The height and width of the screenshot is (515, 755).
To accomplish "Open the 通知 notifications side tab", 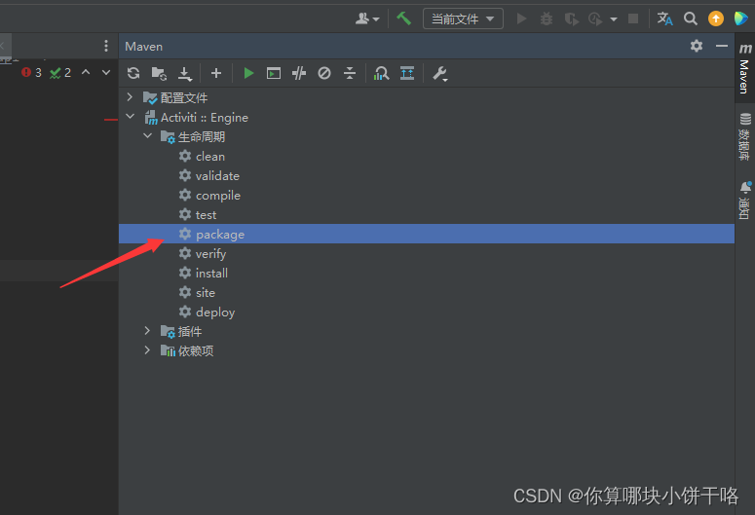I will click(x=745, y=200).
